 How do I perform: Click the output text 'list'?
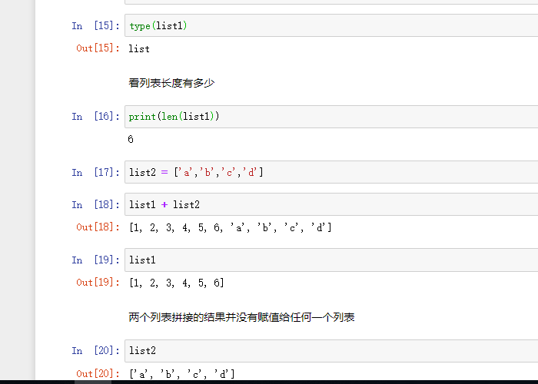click(x=139, y=48)
